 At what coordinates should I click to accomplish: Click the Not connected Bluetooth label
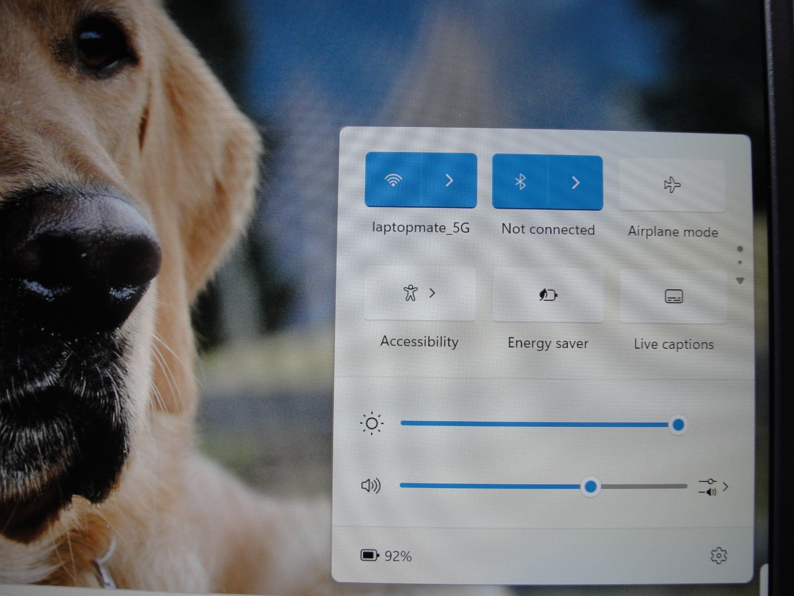(x=548, y=229)
